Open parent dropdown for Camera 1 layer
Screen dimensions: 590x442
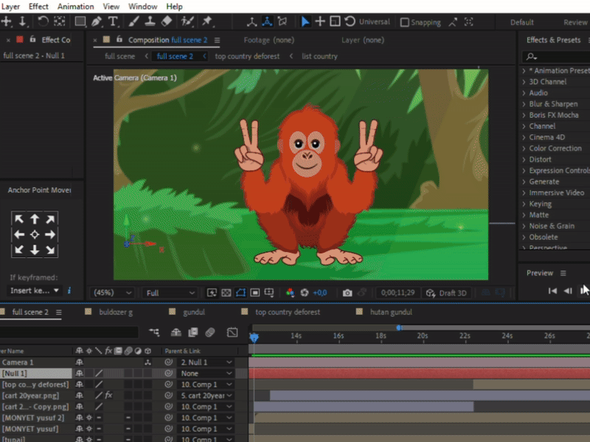(206, 362)
